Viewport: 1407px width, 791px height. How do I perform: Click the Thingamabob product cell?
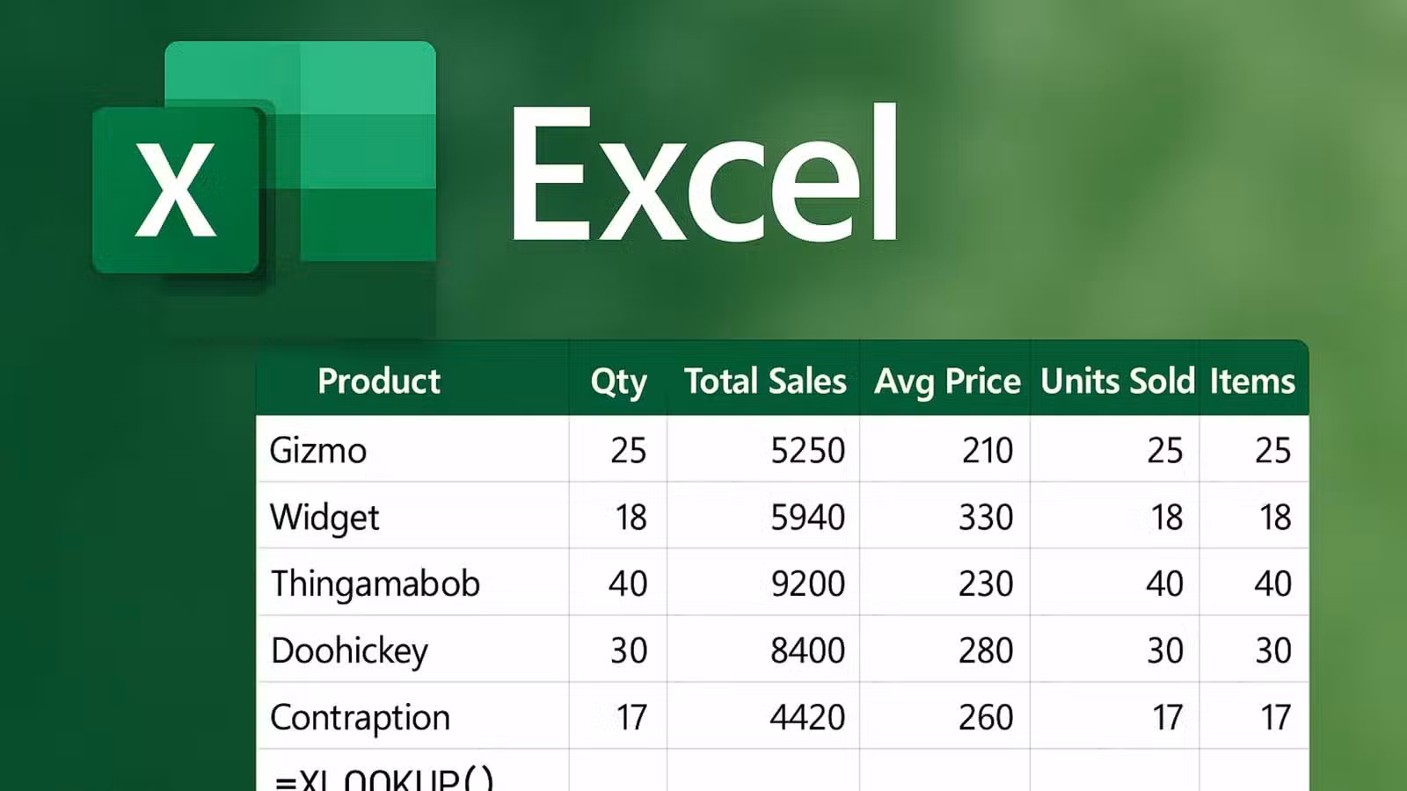point(375,584)
